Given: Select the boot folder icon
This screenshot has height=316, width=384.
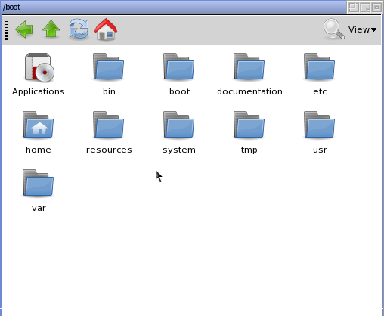Looking at the screenshot, I should click(x=179, y=67).
